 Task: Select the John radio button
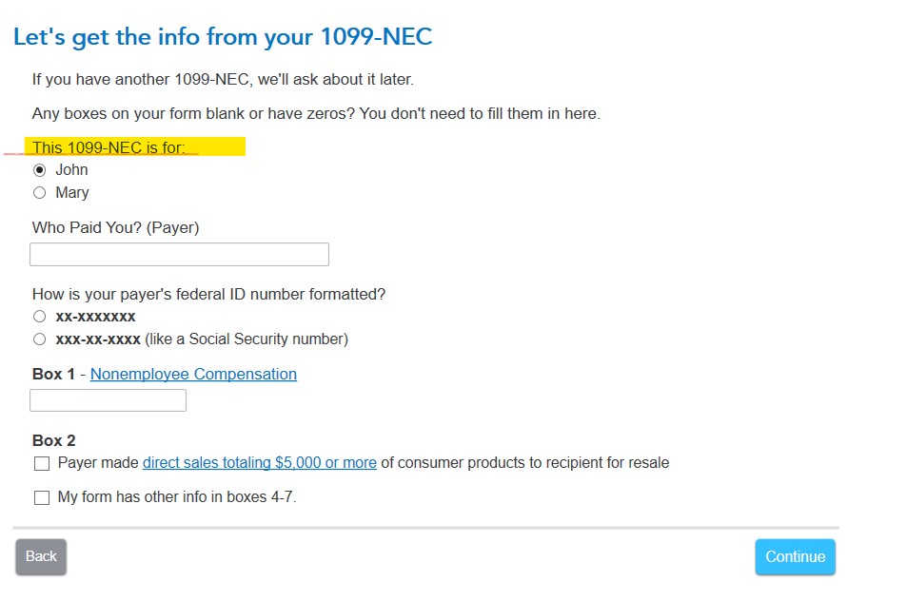pyautogui.click(x=40, y=170)
